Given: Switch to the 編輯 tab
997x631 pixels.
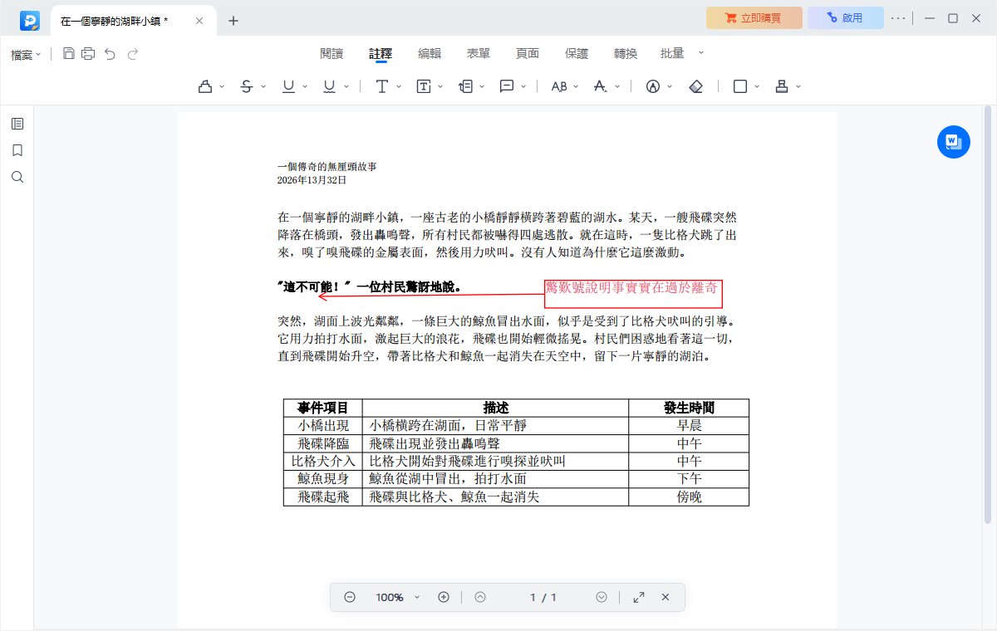Looking at the screenshot, I should coord(430,53).
